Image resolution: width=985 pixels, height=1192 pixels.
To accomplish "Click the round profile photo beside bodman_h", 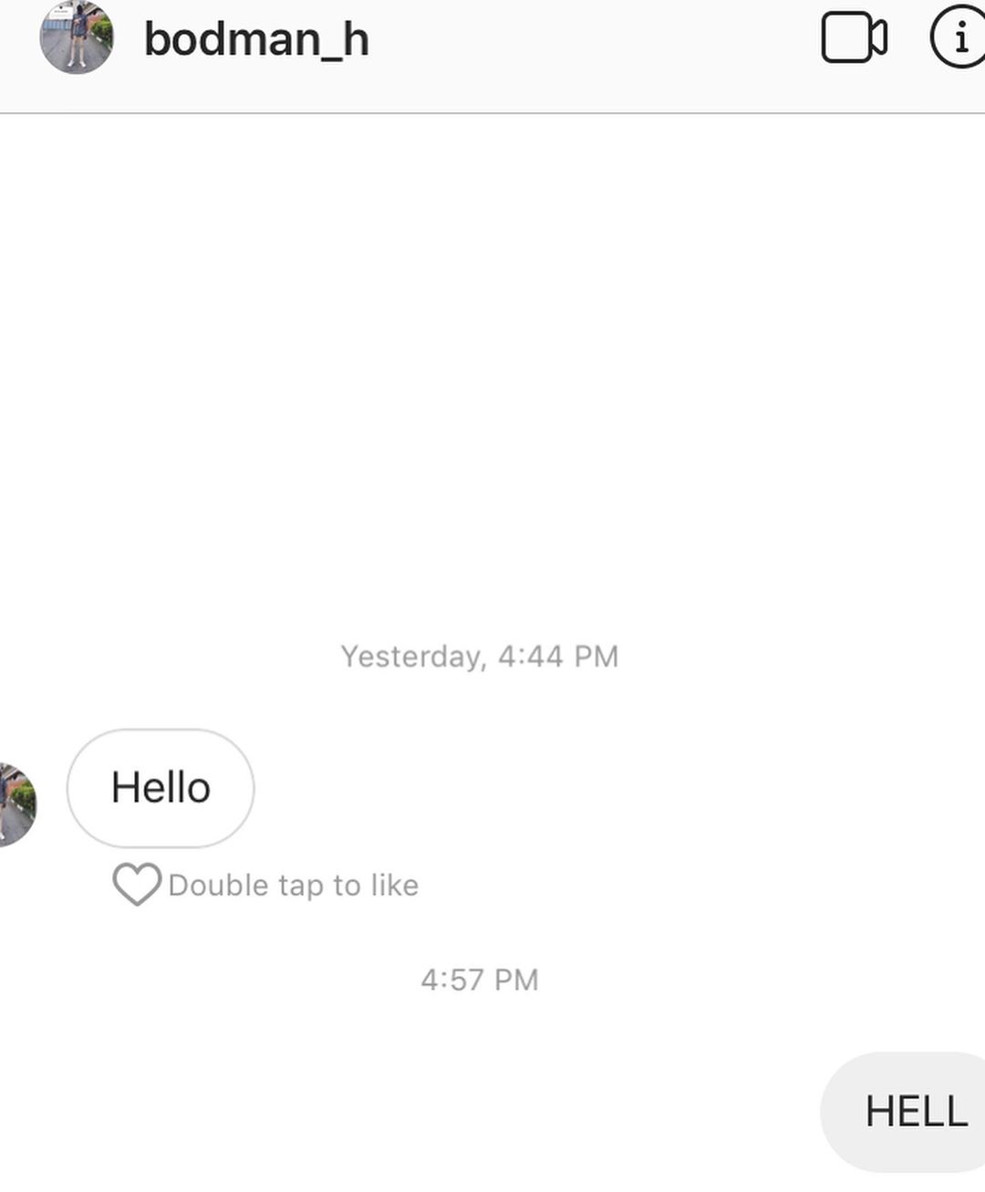I will pos(77,37).
